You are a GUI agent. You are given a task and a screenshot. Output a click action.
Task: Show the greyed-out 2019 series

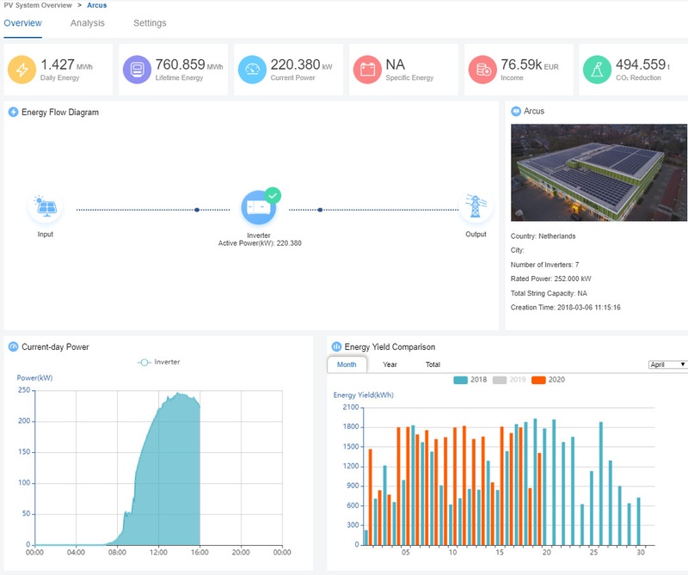pyautogui.click(x=509, y=380)
